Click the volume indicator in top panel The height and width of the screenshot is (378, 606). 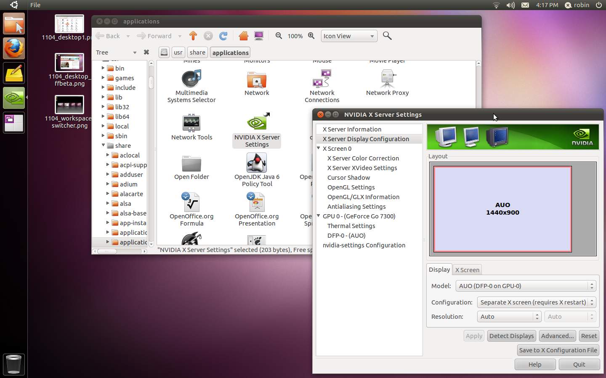click(510, 5)
